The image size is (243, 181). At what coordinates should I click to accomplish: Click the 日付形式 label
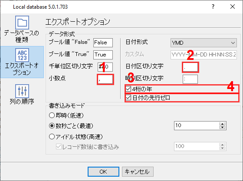coord(137,42)
